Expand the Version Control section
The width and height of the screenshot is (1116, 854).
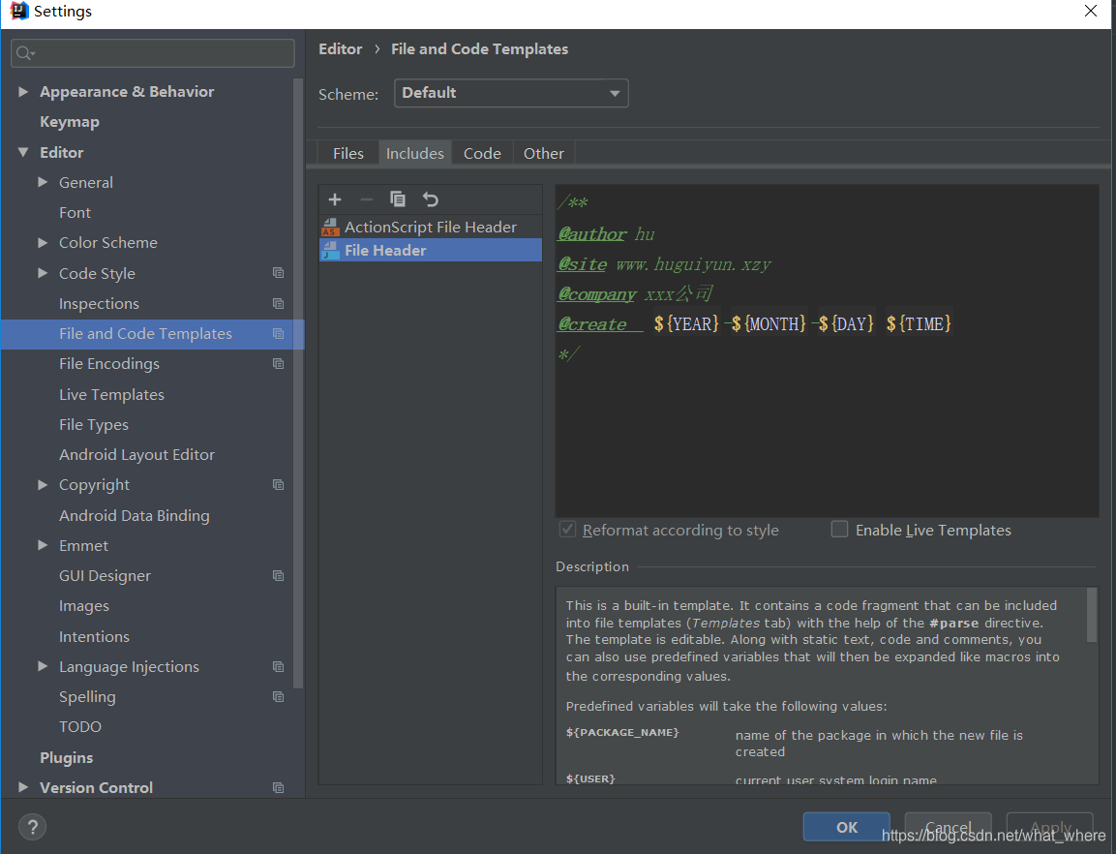point(23,787)
